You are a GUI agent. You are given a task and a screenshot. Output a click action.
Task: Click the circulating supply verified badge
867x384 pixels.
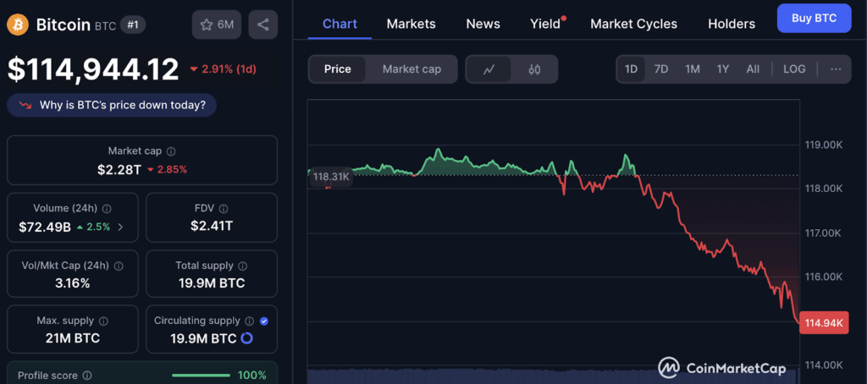pos(264,321)
